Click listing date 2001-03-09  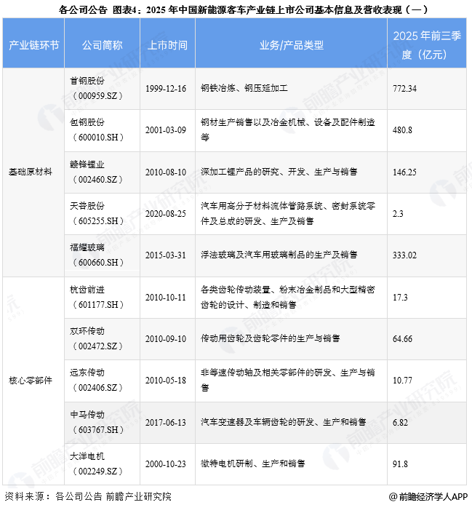[x=166, y=130]
